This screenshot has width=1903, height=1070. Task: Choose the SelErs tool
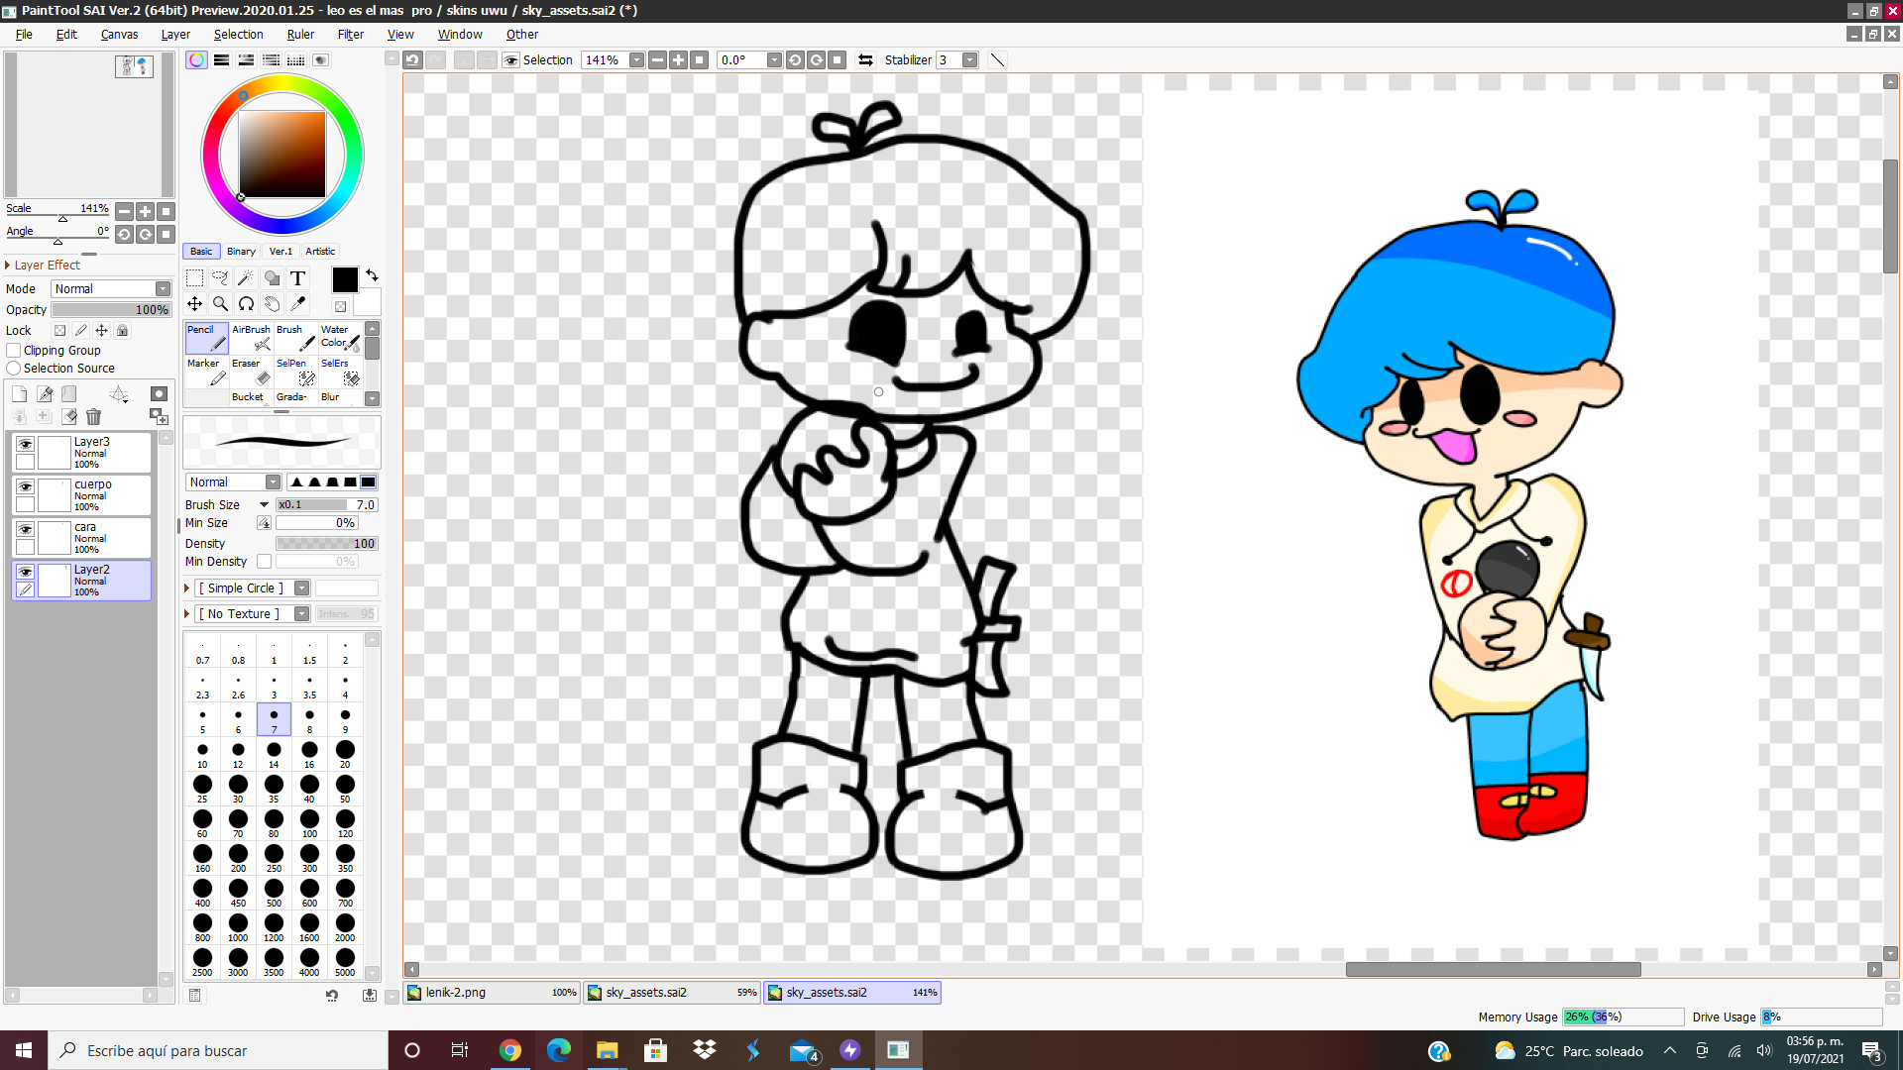click(340, 372)
